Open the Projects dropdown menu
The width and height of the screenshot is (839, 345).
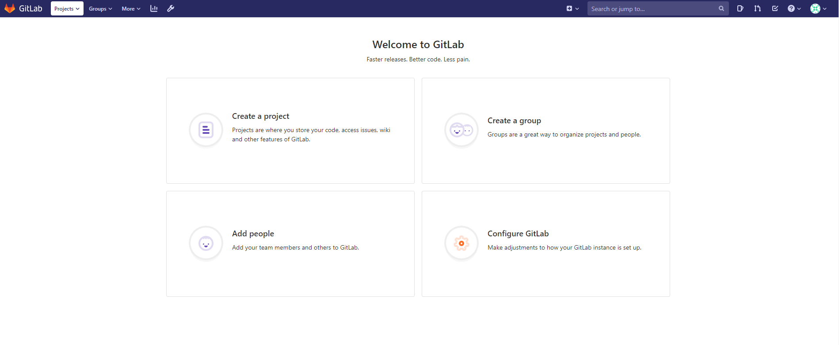tap(67, 8)
